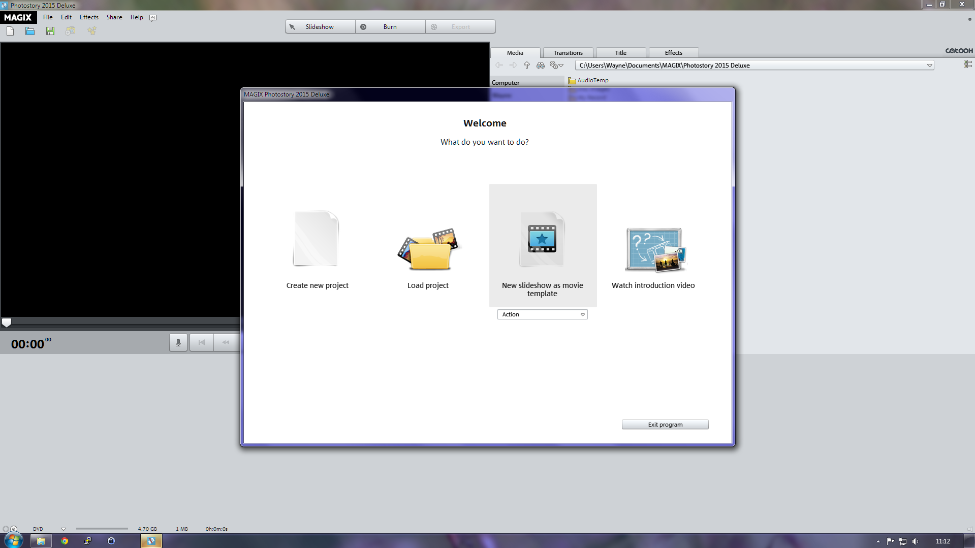Click the system clock showing 11:12

click(942, 541)
